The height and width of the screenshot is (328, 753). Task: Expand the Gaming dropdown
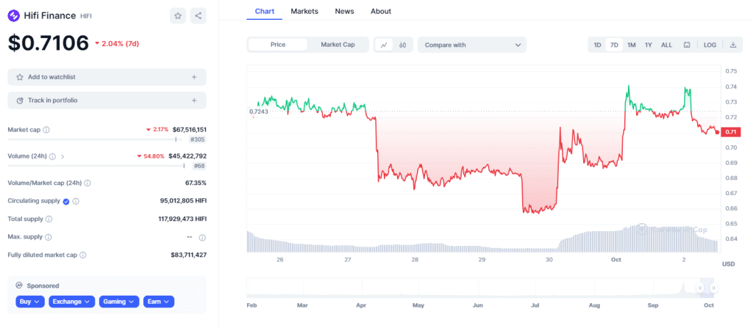(x=119, y=302)
